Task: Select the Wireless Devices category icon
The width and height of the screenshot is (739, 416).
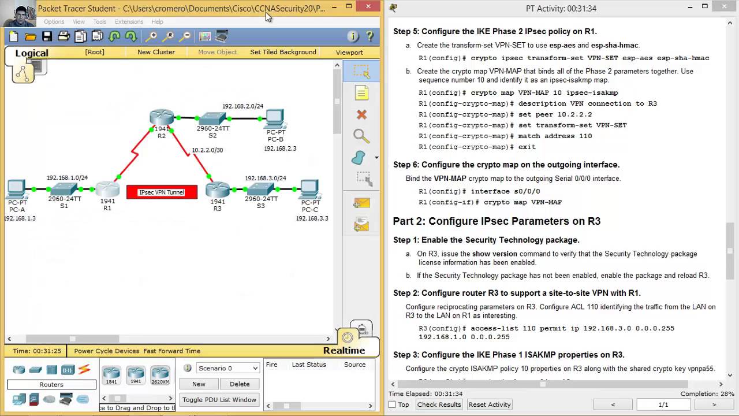Action: click(68, 370)
